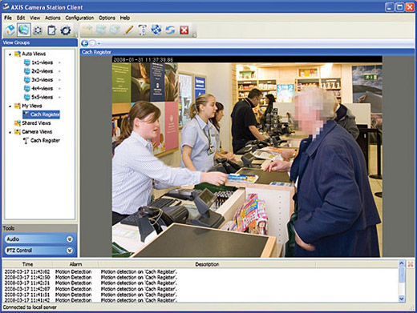Open the Configuration menu

(79, 18)
